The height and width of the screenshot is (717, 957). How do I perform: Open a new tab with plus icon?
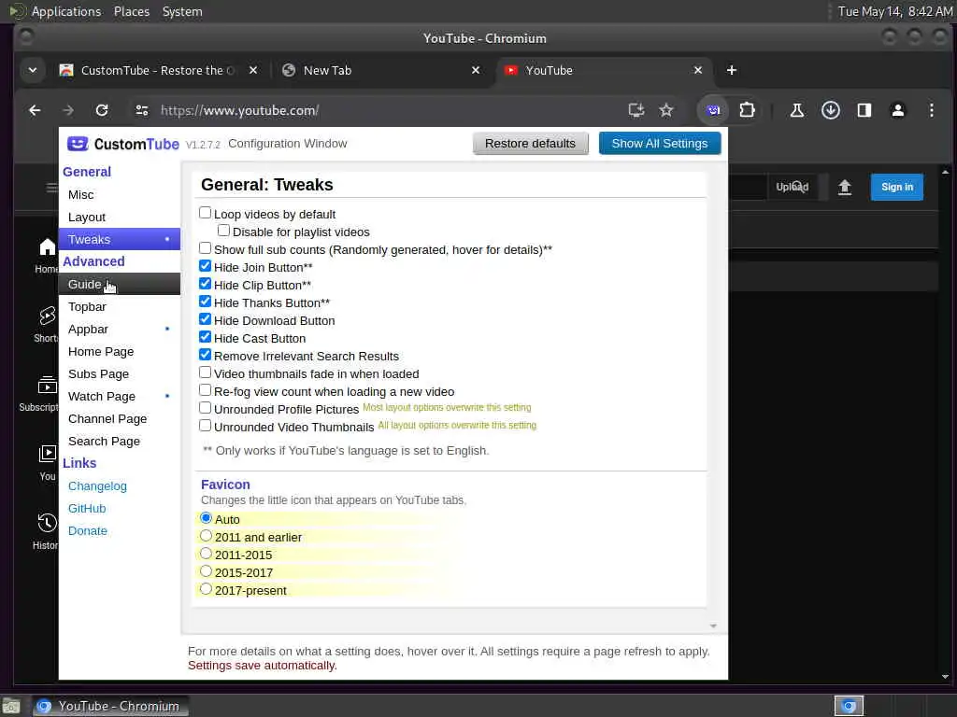point(731,70)
